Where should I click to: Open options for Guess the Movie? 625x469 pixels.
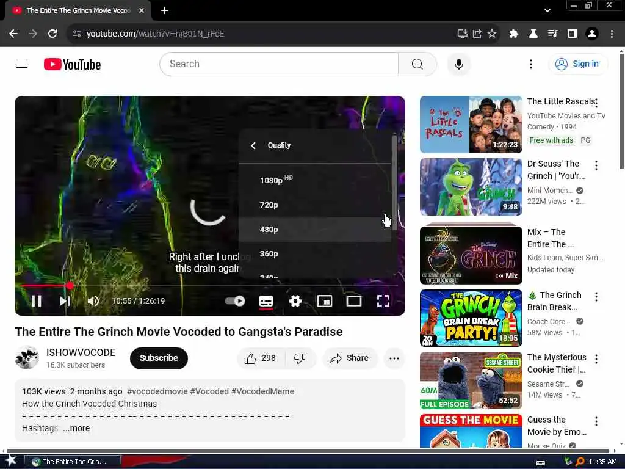click(596, 421)
